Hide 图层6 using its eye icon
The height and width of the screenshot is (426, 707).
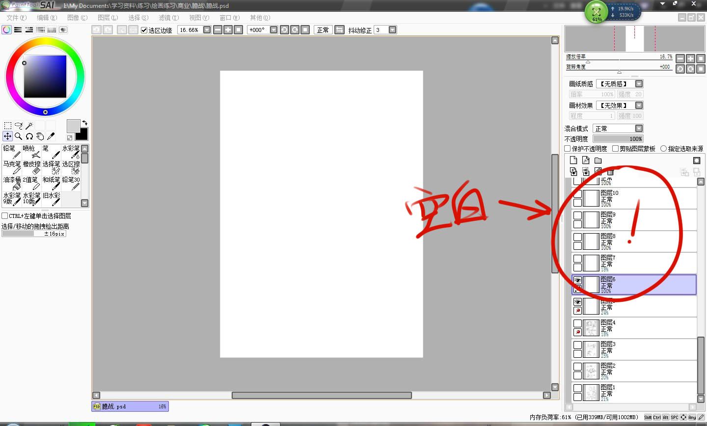tap(578, 280)
